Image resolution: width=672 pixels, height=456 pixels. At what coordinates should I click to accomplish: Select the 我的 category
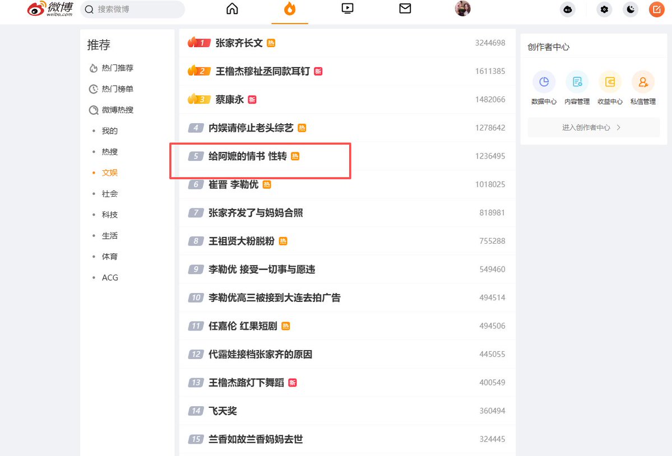click(110, 131)
